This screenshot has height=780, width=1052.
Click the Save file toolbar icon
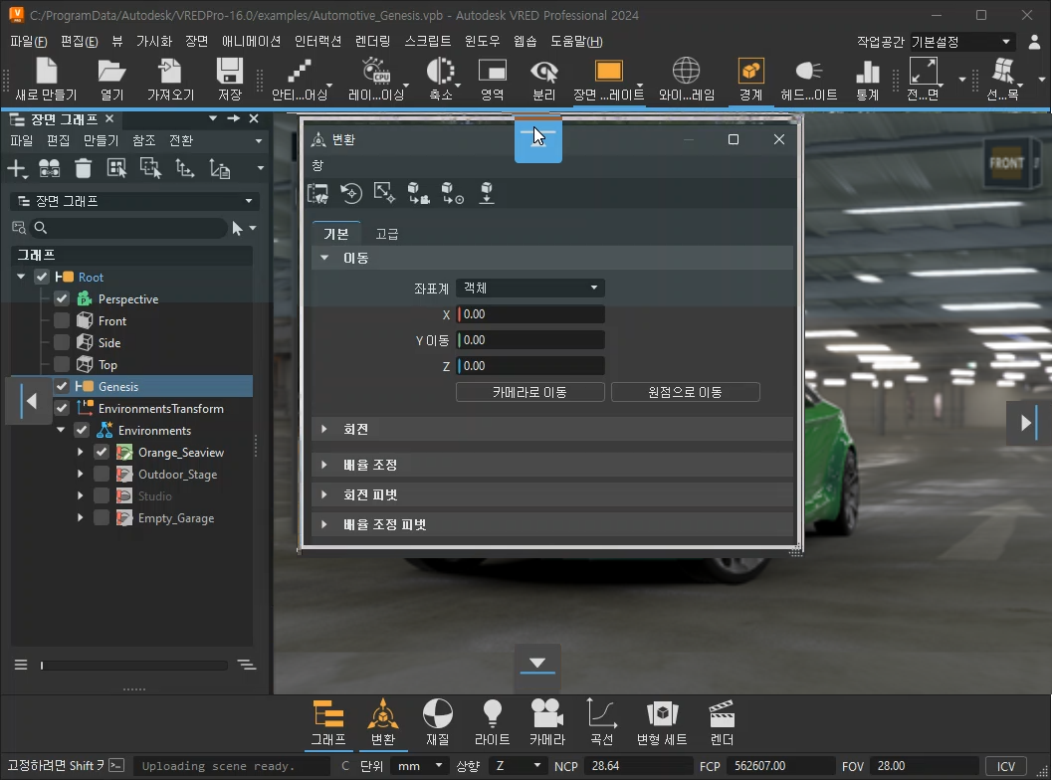[x=229, y=79]
